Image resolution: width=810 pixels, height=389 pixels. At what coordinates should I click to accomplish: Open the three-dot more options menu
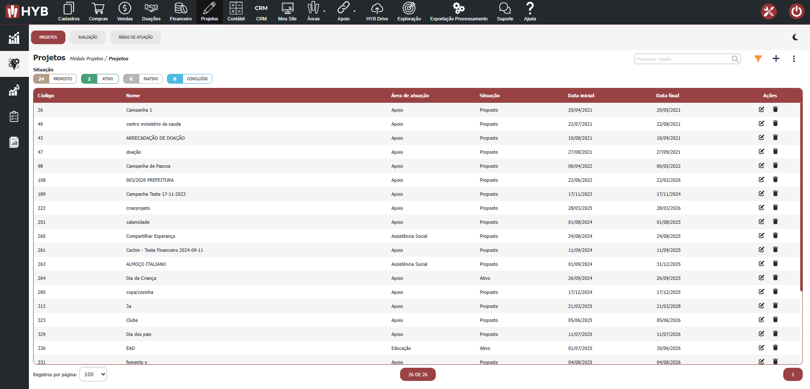(793, 59)
